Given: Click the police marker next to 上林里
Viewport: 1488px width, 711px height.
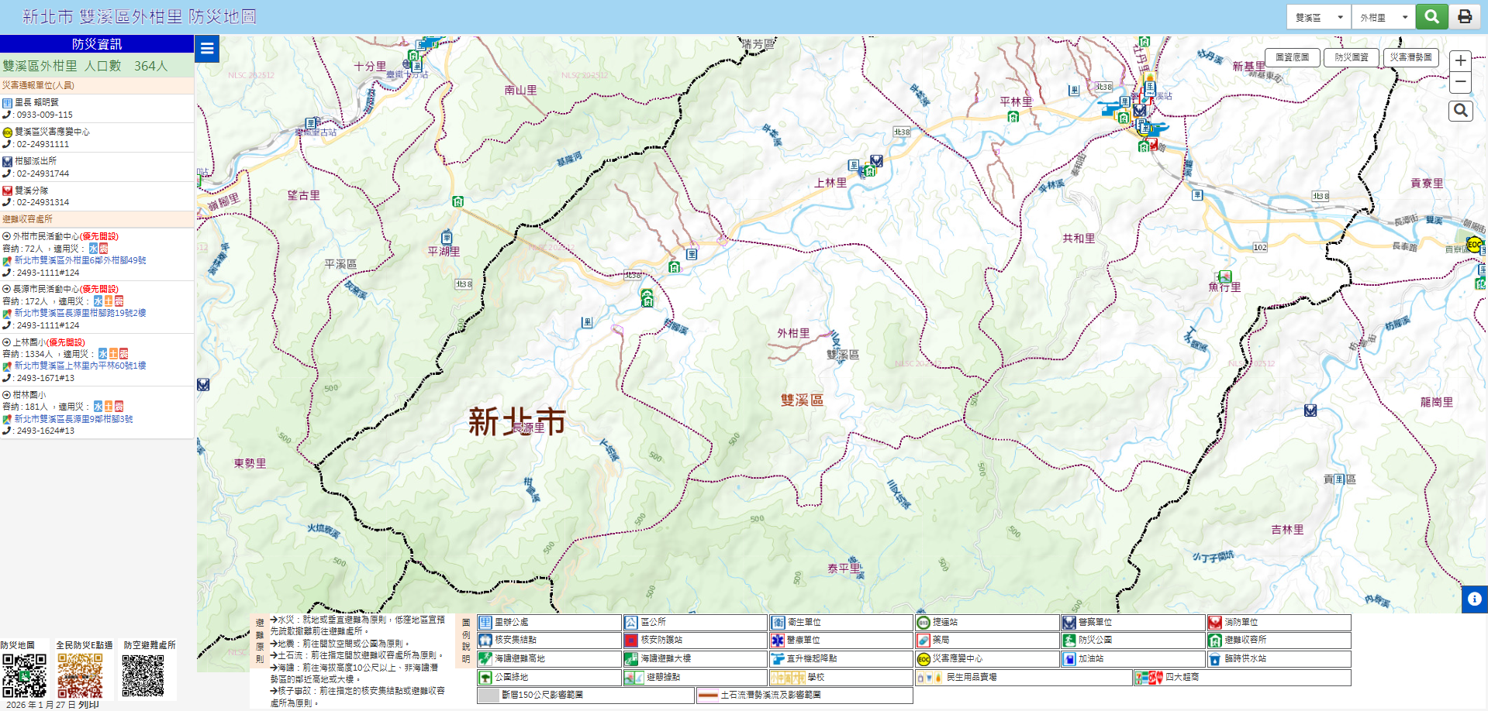Looking at the screenshot, I should 876,161.
